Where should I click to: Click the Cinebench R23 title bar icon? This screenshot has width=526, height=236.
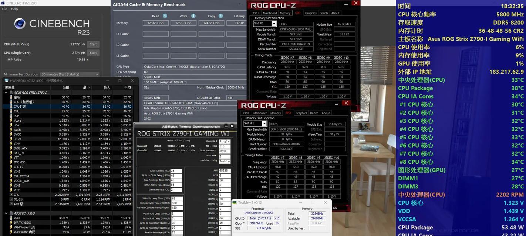tap(3, 3)
